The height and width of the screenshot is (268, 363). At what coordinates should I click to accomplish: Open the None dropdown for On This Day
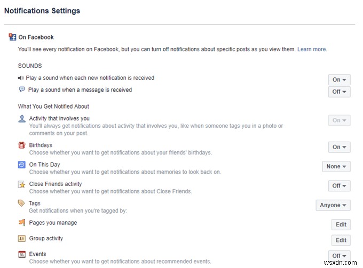336,167
